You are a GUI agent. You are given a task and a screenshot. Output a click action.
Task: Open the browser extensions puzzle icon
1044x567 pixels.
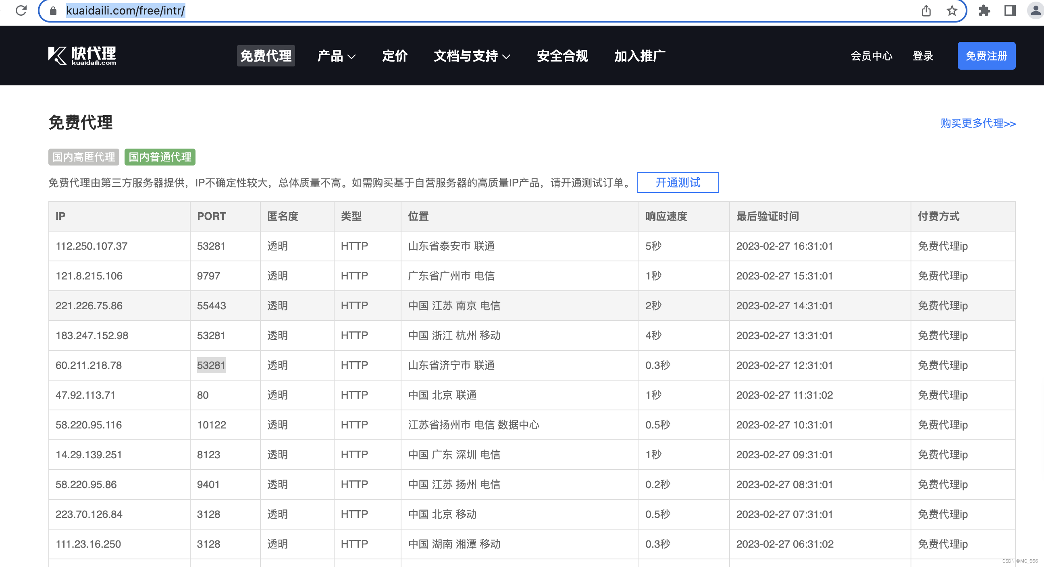click(x=984, y=10)
